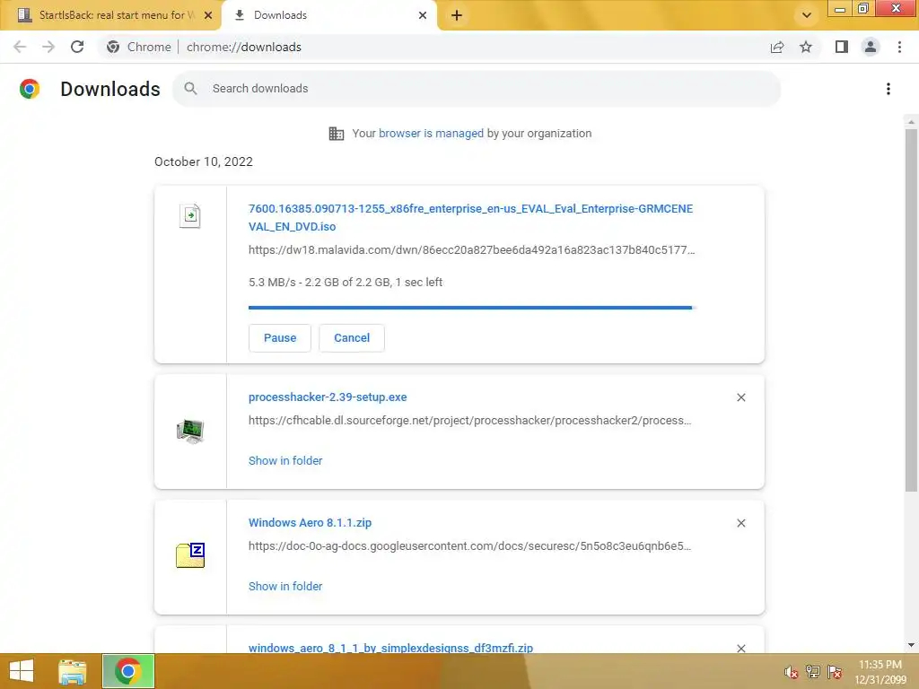This screenshot has height=689, width=919.
Task: Reload the downloads page
Action: 77,47
